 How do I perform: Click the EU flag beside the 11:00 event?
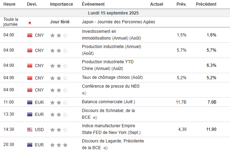coord(30,102)
